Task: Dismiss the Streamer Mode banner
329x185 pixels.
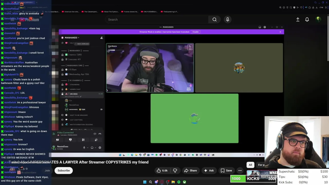Action: pos(280,32)
